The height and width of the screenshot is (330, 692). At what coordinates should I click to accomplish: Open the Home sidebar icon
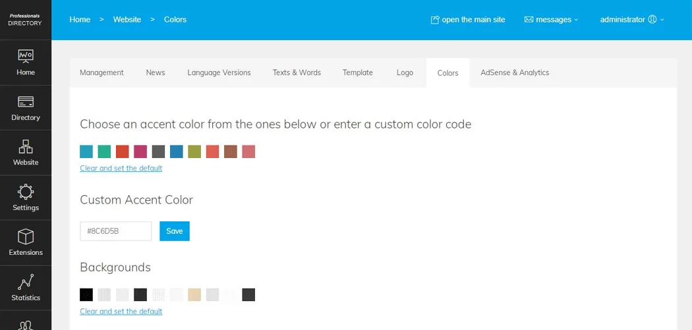(x=26, y=56)
